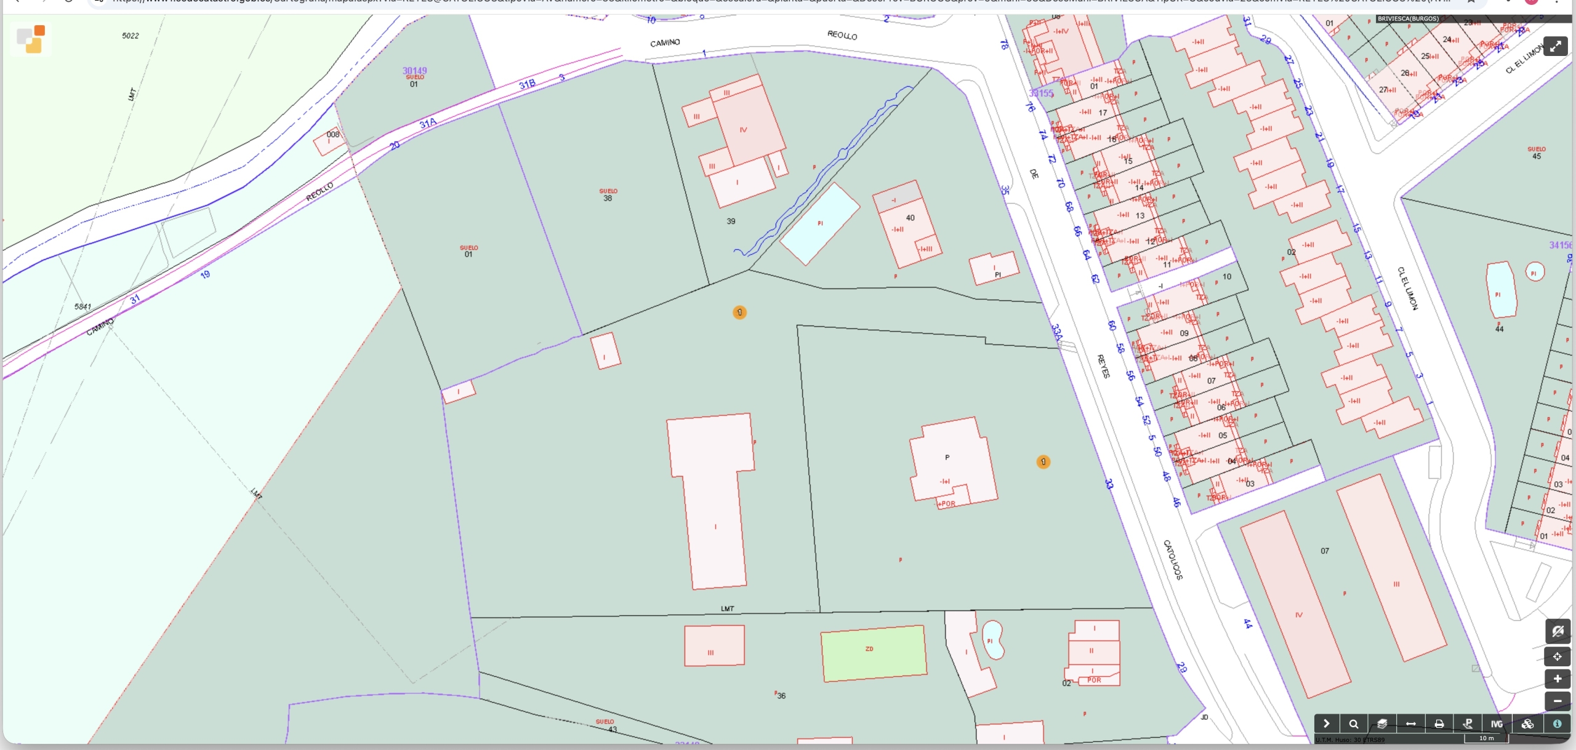Click the CATOLICOS street name label
Viewport: 1576px width, 750px height.
coord(1173,559)
